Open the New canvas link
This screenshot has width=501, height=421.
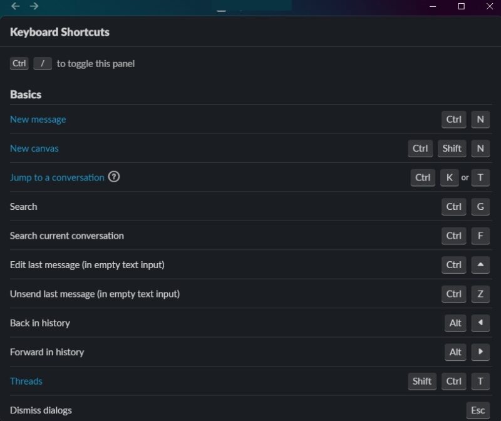tap(34, 148)
